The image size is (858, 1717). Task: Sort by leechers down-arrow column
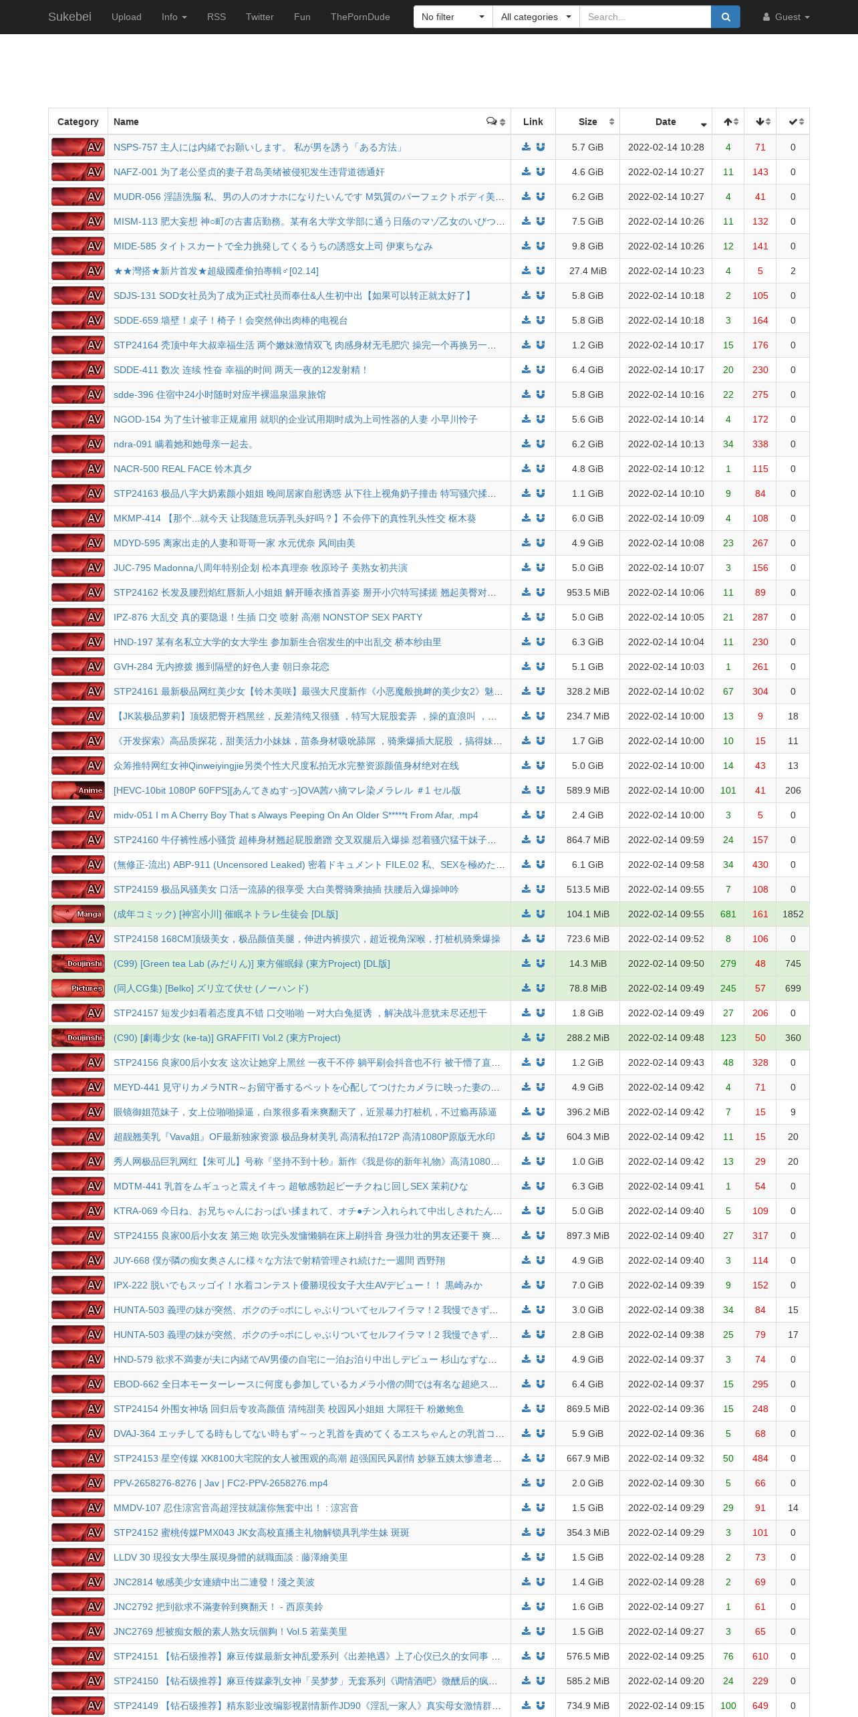click(x=760, y=122)
